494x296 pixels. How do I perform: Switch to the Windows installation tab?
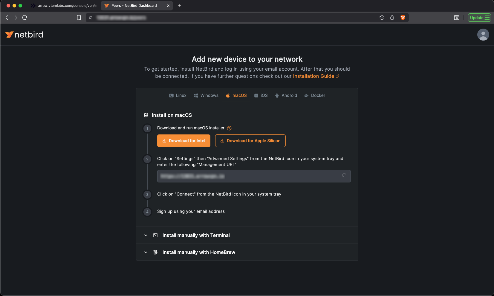(206, 95)
